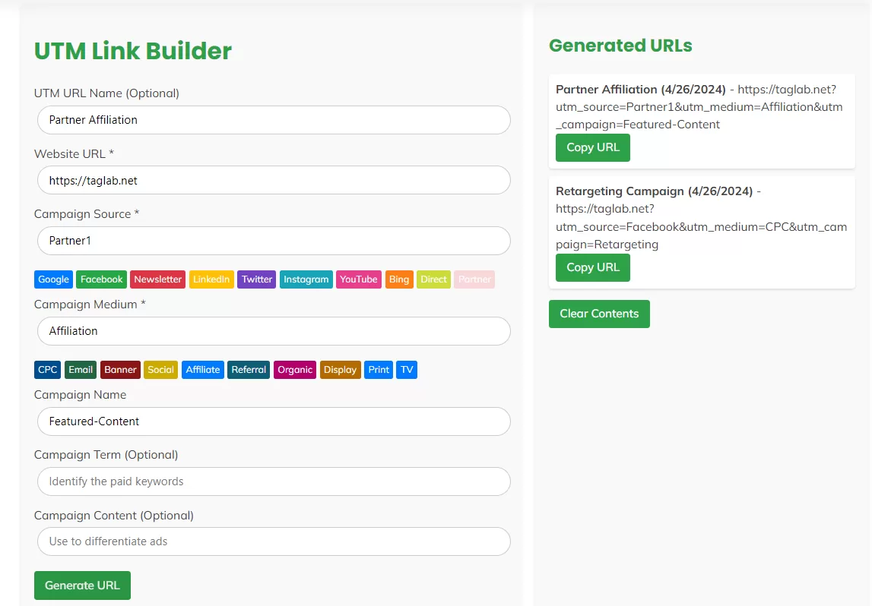Copy URL for Retargeting Campaign entry
Image resolution: width=872 pixels, height=606 pixels.
(593, 268)
